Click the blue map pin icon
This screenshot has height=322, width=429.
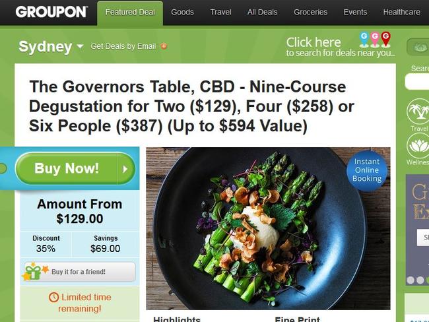(x=364, y=39)
